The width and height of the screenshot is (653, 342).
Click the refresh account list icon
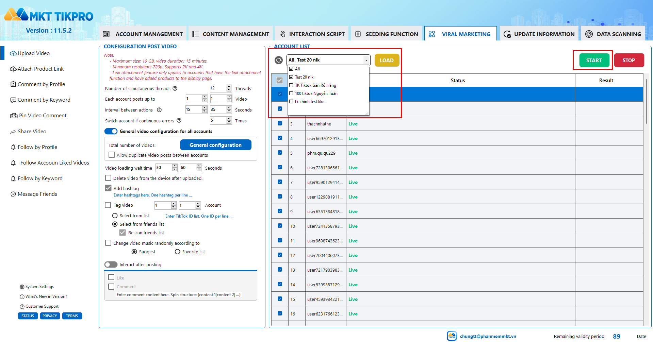click(279, 60)
